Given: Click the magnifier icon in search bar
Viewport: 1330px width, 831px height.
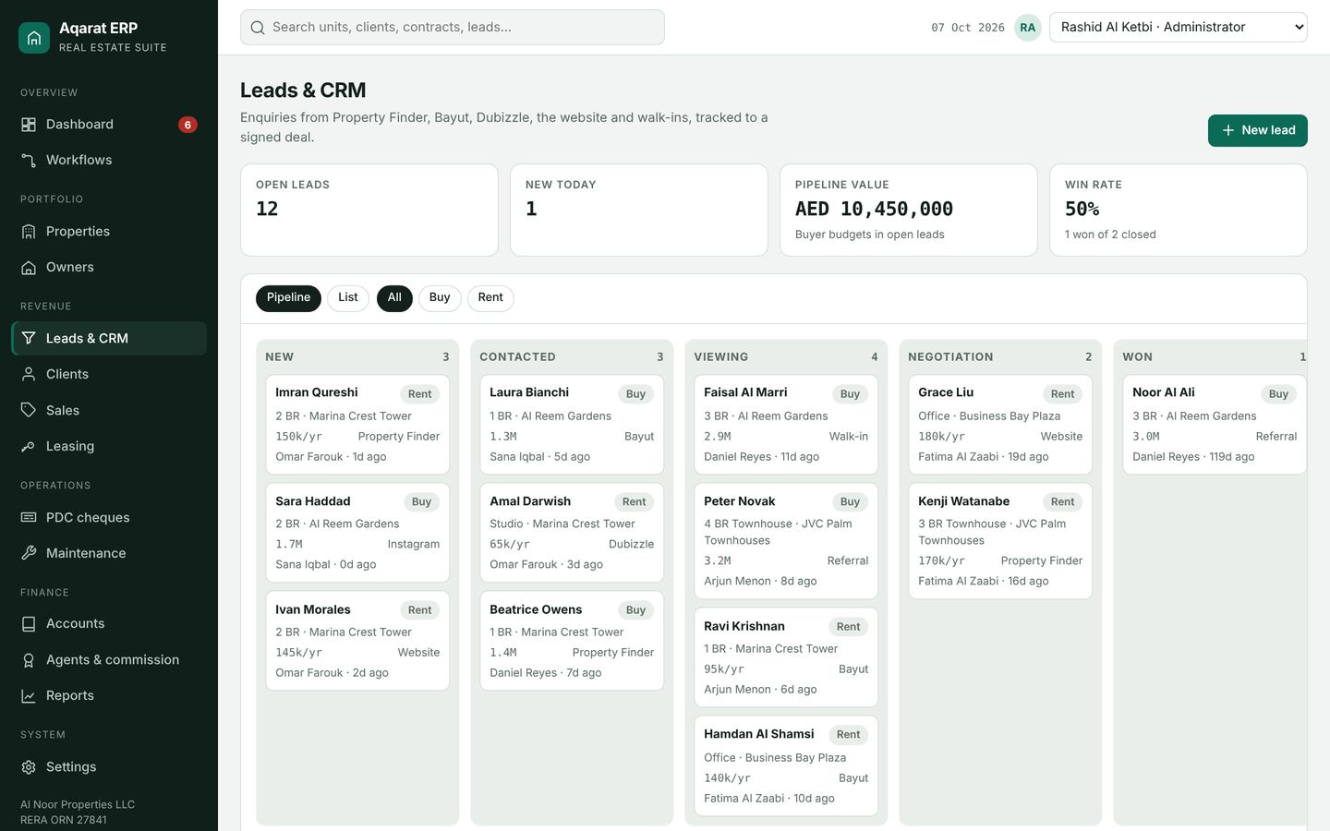Looking at the screenshot, I should pyautogui.click(x=258, y=28).
